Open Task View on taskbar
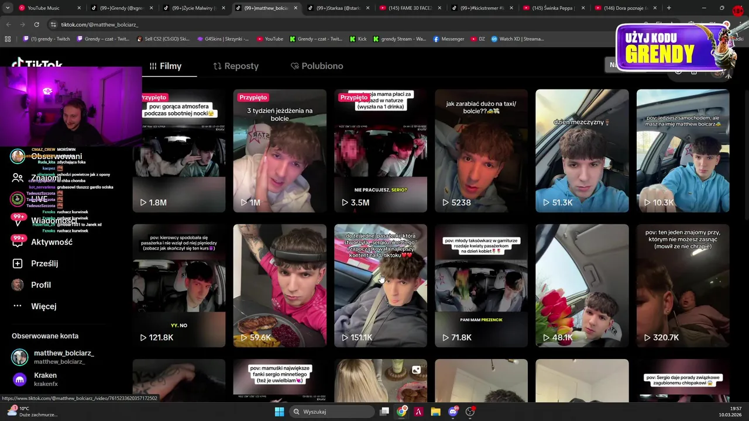 tap(384, 412)
